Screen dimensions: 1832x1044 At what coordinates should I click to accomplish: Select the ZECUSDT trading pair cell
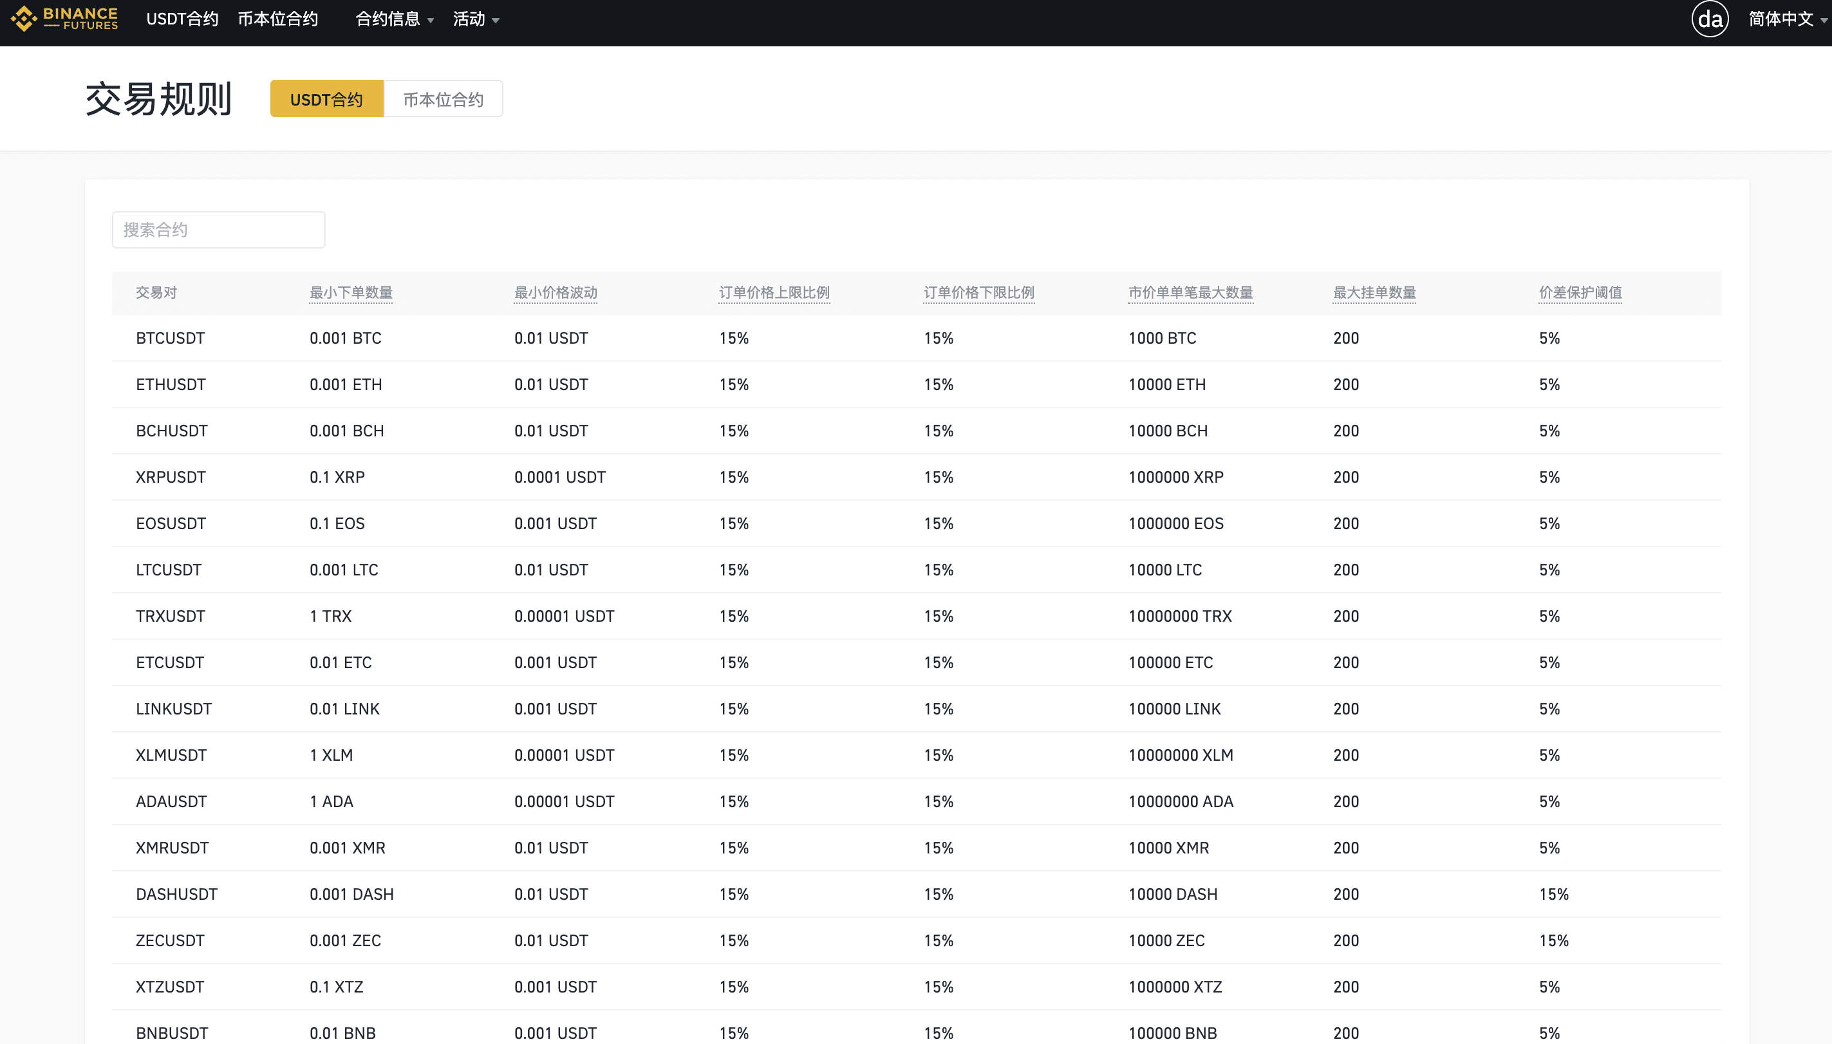click(x=171, y=941)
